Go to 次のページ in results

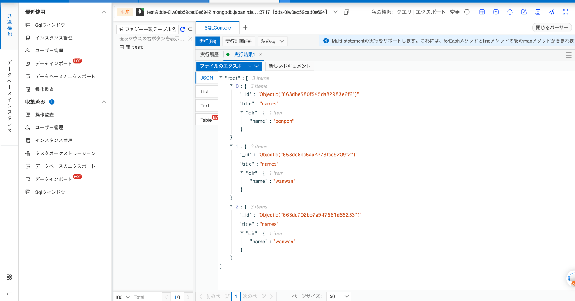pyautogui.click(x=259, y=296)
